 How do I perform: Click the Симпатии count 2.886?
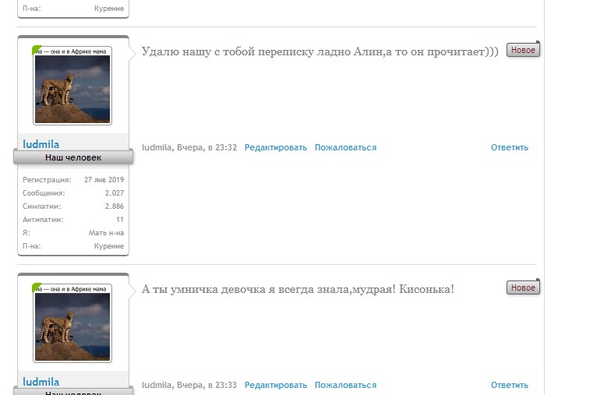(114, 206)
